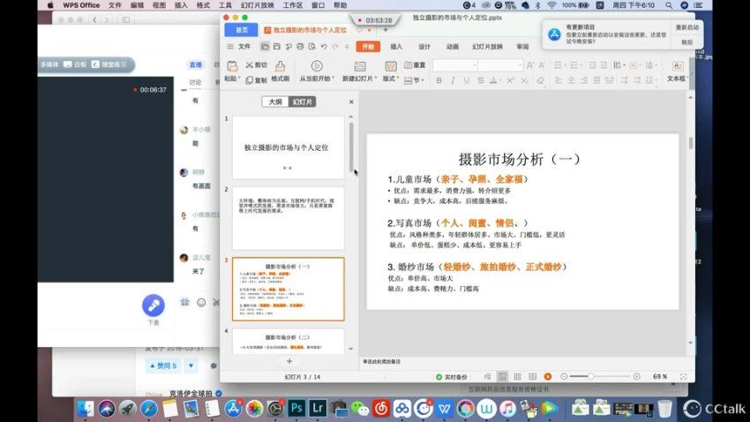Click the 赞同 5 upvote button in browser
This screenshot has height=422, width=750.
coord(163,365)
